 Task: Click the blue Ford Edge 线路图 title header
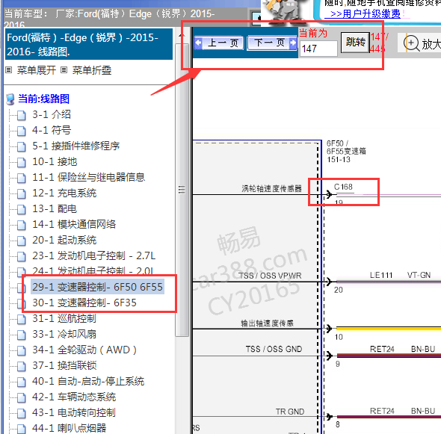[89, 44]
